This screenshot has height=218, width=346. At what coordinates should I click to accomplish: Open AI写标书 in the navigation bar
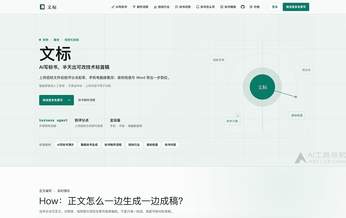coord(119,7)
